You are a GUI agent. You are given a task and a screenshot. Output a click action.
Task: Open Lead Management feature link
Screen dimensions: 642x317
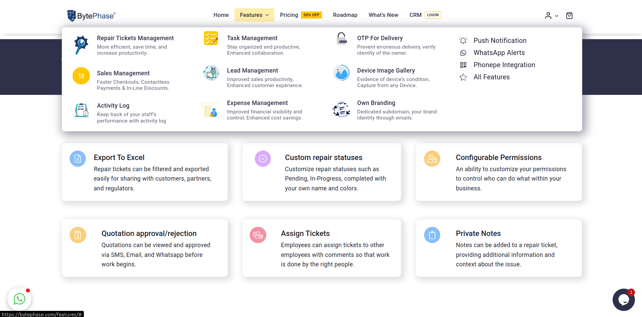tap(252, 71)
